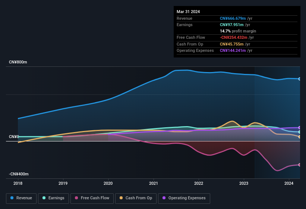Screen dimensions: 306x209
Task: Click the CN¥144.241m operating expenses value
Action: [233, 51]
